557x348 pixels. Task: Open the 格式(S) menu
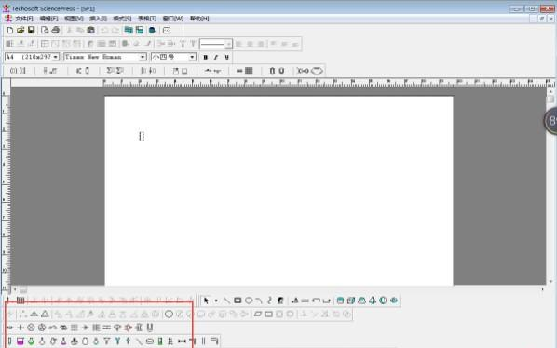pyautogui.click(x=122, y=19)
